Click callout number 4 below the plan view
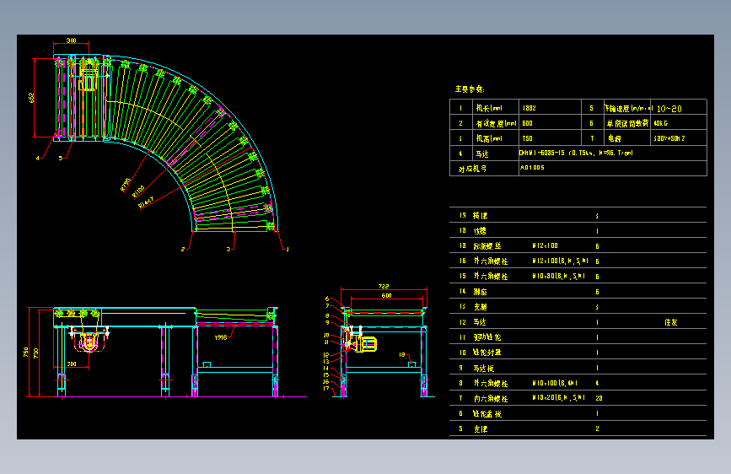 (x=38, y=159)
